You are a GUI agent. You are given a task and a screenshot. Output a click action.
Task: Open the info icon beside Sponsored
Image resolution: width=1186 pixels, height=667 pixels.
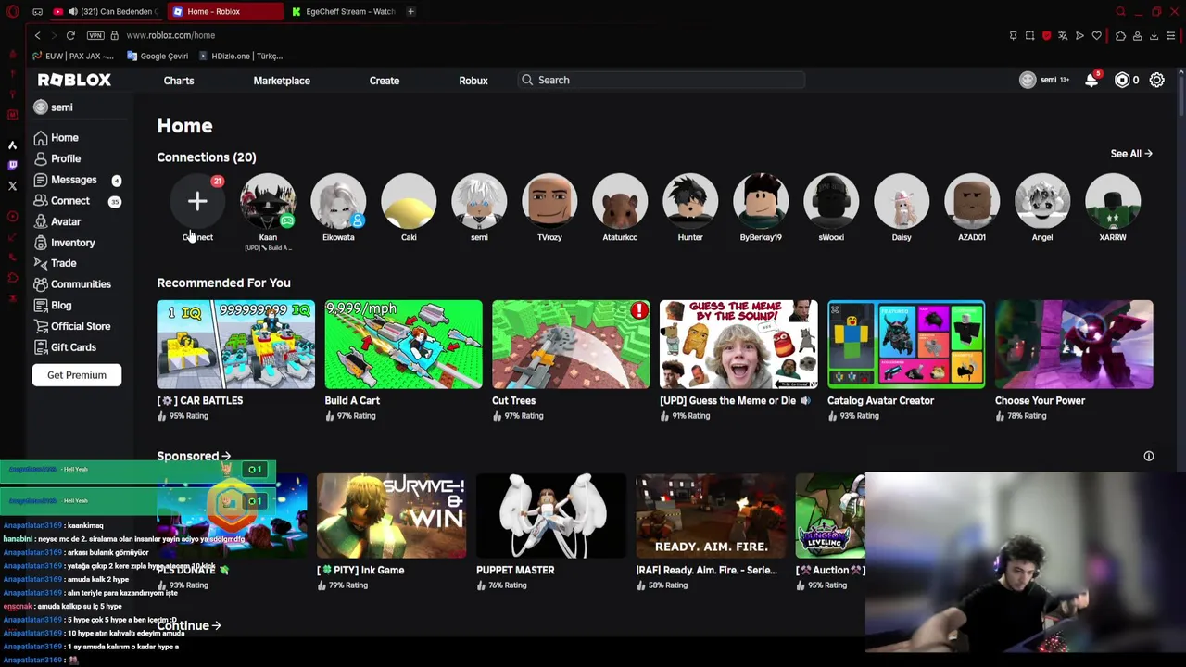coord(1149,456)
